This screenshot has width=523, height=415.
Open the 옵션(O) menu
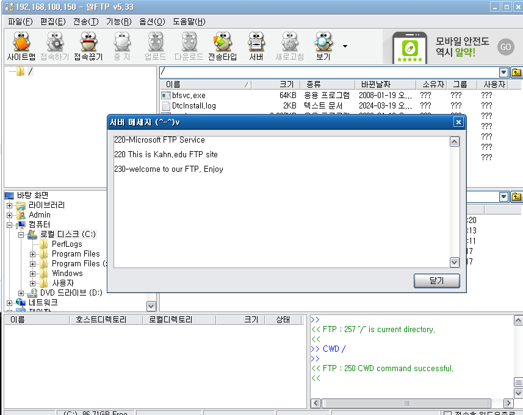(152, 22)
